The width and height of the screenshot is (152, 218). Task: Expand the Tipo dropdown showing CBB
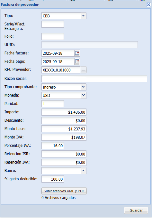click(x=84, y=16)
